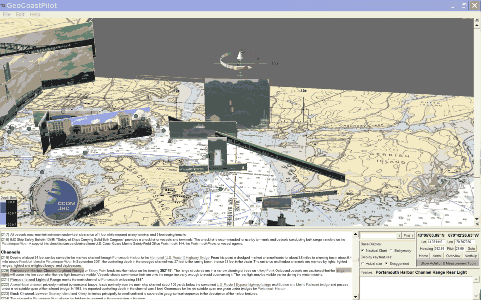Viewport: 481px width, 300px height.
Task: Follow the Pierces Island Lighted Range link
Action: 36,279
